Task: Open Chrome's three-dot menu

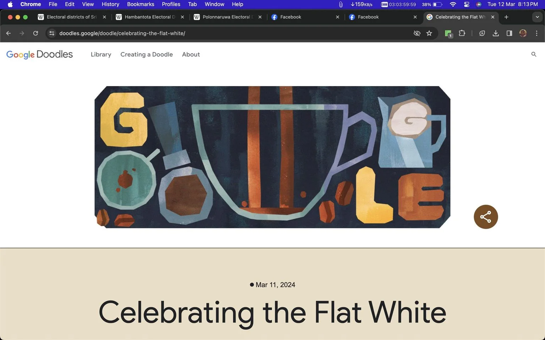Action: (536, 33)
